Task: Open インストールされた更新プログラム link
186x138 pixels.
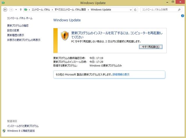Action: point(23,126)
